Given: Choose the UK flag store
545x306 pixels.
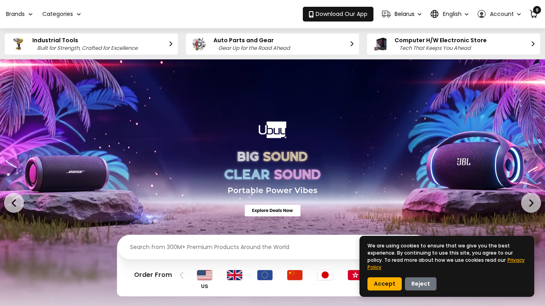Looking at the screenshot, I should coord(235,275).
